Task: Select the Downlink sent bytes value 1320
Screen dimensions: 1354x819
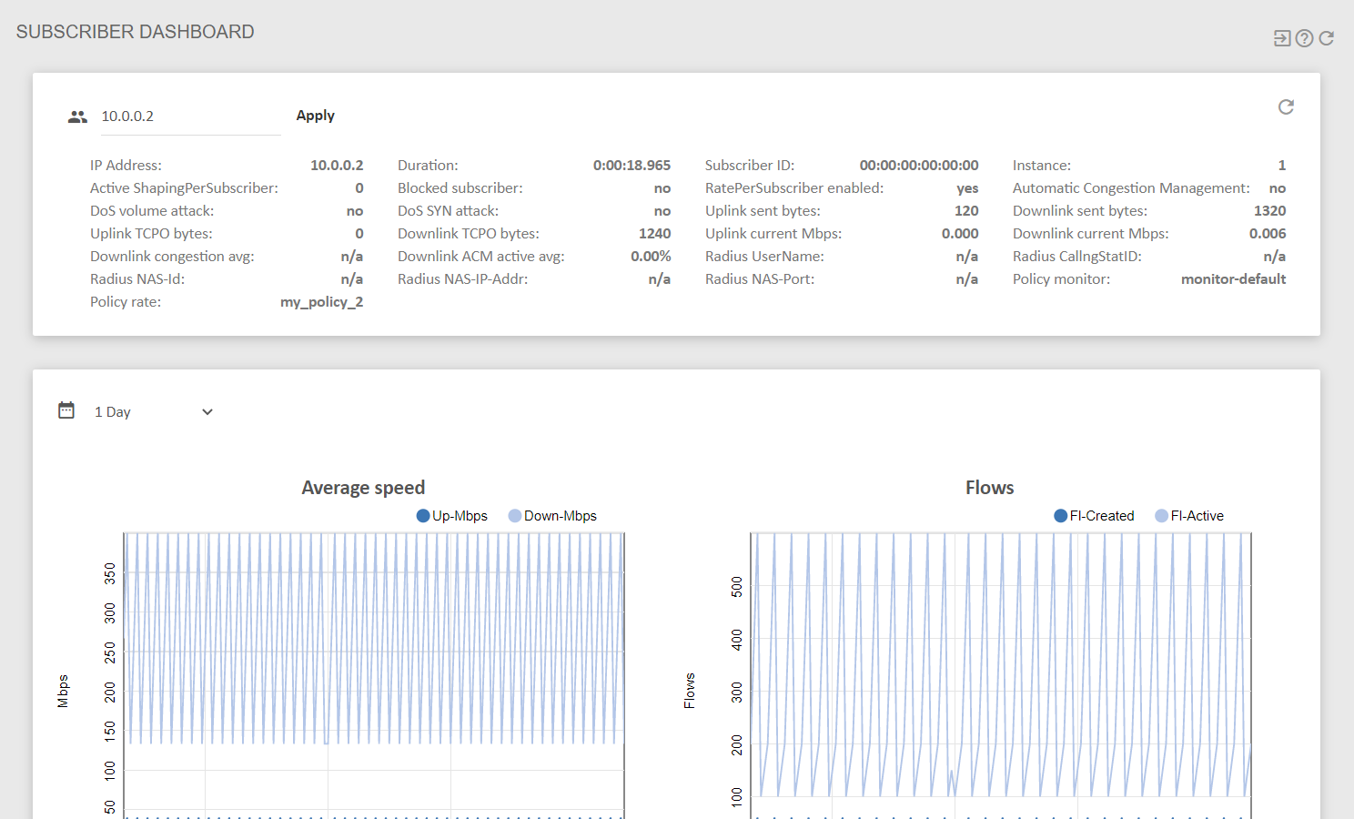Action: (1270, 211)
